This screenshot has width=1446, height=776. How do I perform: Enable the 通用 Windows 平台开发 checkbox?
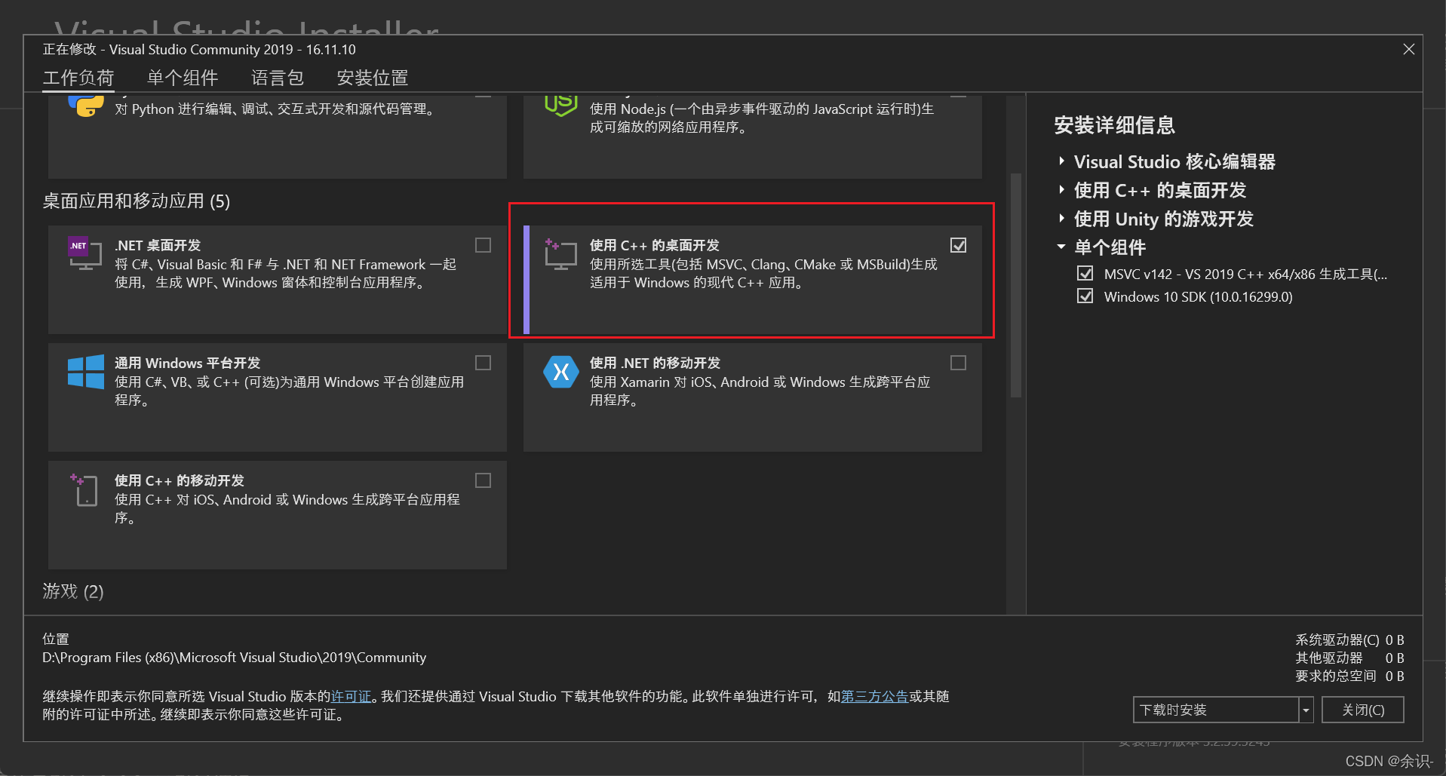point(483,363)
